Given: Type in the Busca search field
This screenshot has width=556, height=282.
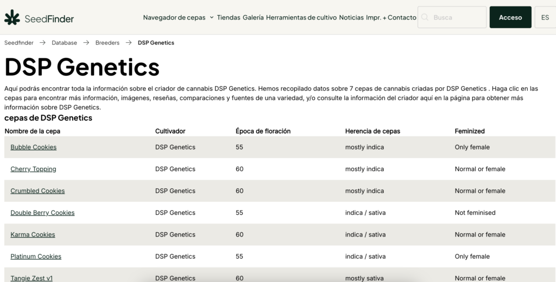Looking at the screenshot, I should (457, 17).
